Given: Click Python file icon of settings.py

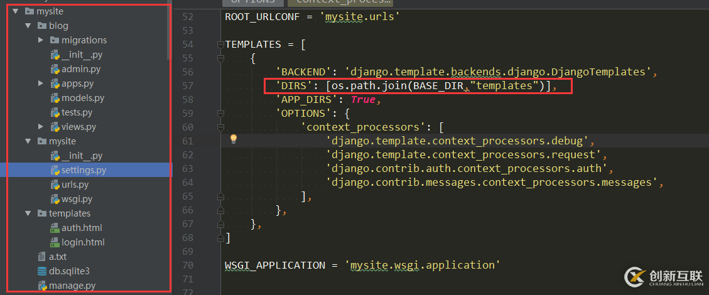Looking at the screenshot, I should [x=55, y=170].
